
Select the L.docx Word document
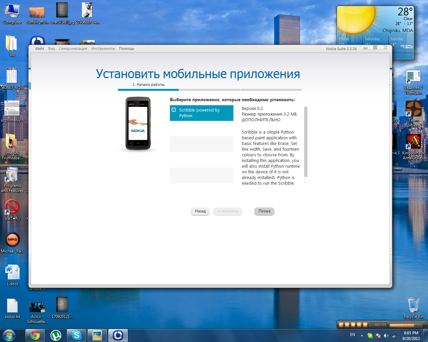[x=12, y=275]
